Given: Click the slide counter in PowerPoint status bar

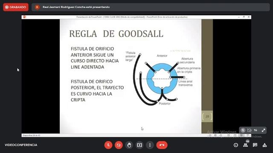Looking at the screenshot, I should point(31,135).
